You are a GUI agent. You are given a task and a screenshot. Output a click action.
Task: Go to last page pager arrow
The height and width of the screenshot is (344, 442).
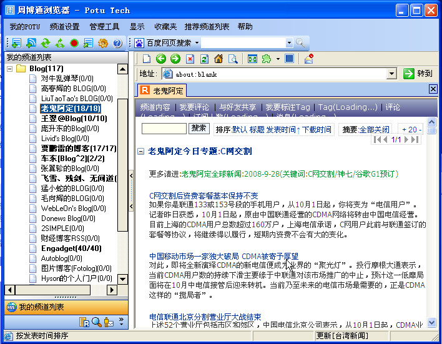pyautogui.click(x=415, y=139)
